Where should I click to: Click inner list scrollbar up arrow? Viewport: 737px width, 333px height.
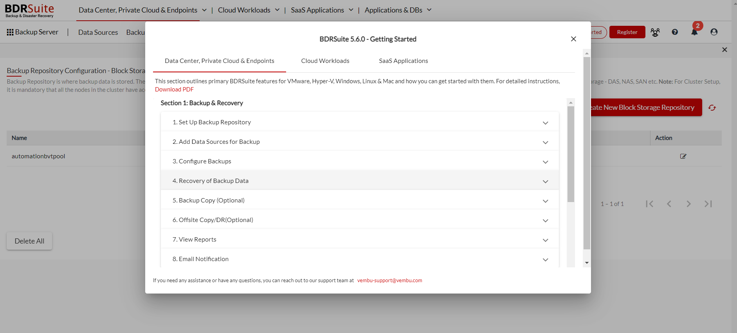pos(571,102)
